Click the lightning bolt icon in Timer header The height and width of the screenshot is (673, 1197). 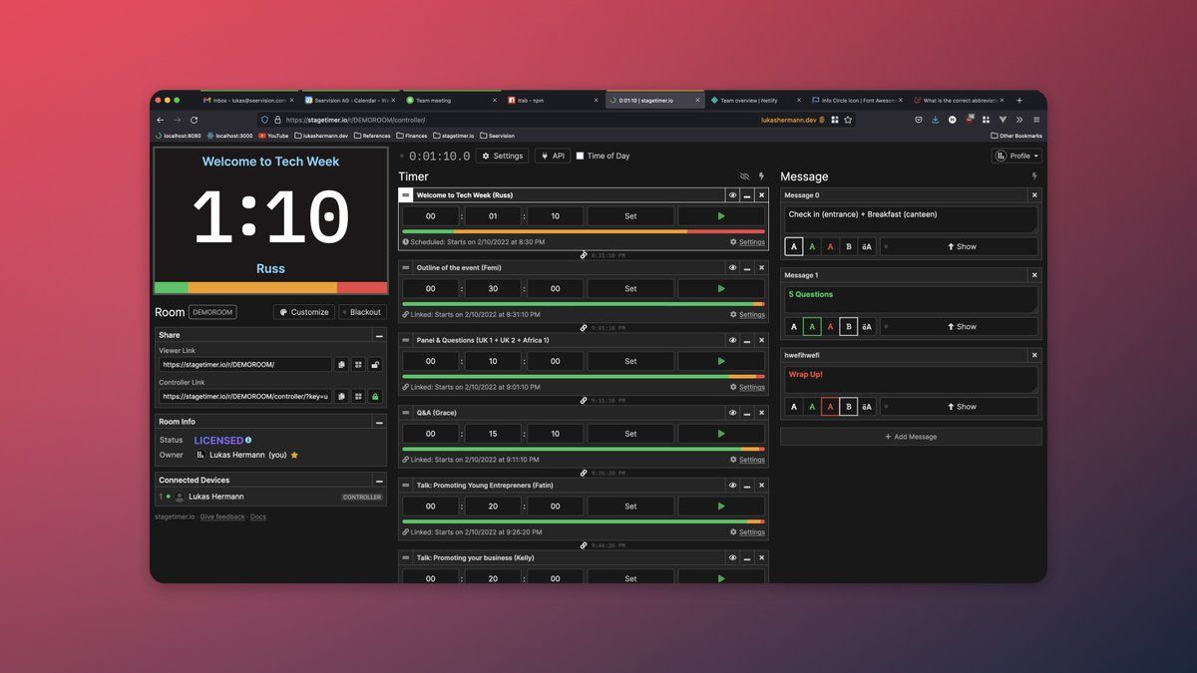point(761,176)
